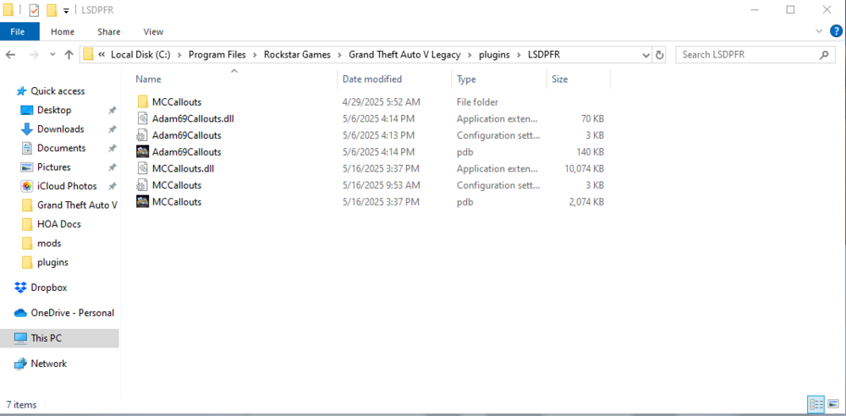The height and width of the screenshot is (416, 846).
Task: Select the Adam69Callouts pdb file icon
Action: pos(142,152)
